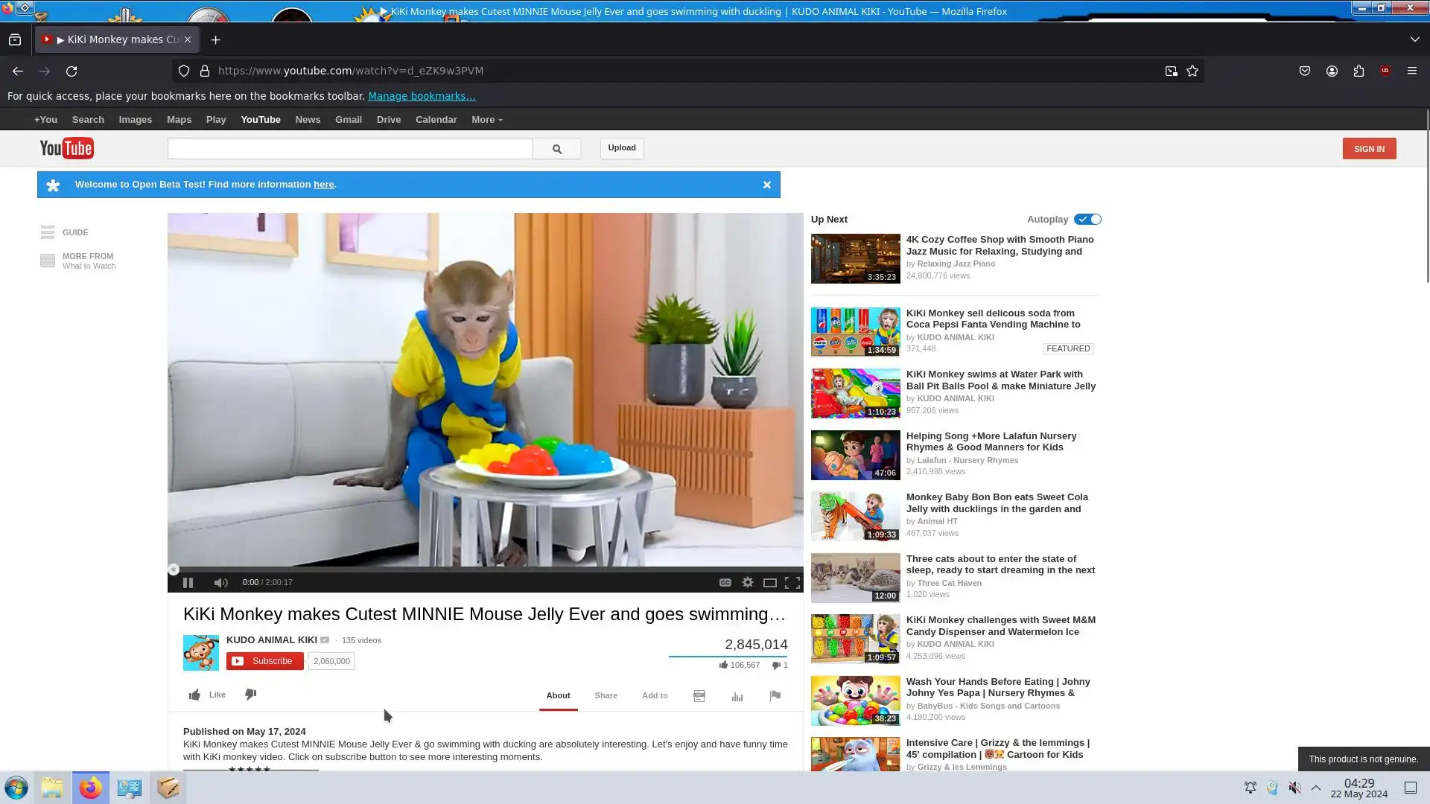The width and height of the screenshot is (1430, 804).
Task: Open the 4K Cozy Coffee Shop thumbnail
Action: (855, 258)
